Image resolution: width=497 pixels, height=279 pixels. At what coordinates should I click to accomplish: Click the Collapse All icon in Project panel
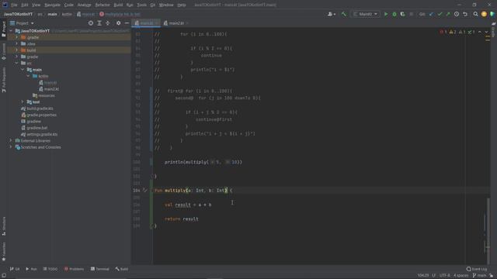[x=108, y=23]
